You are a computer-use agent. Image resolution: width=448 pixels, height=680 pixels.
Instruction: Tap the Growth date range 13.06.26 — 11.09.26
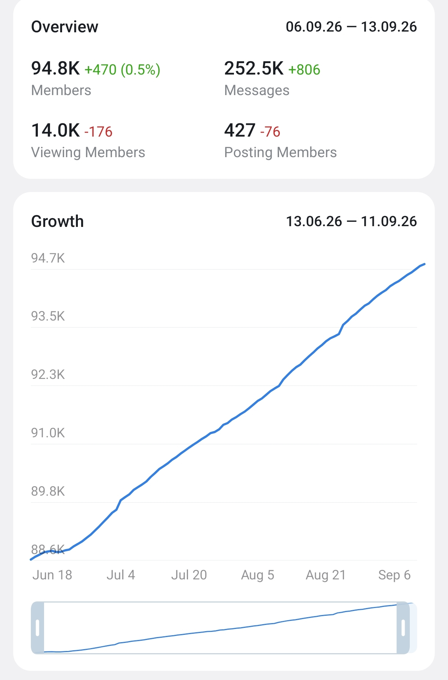coord(351,221)
